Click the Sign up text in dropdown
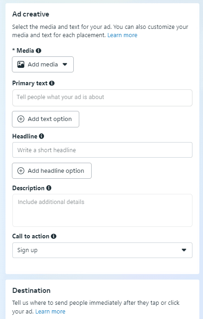Viewport: 203px width, 319px height. pos(27,250)
